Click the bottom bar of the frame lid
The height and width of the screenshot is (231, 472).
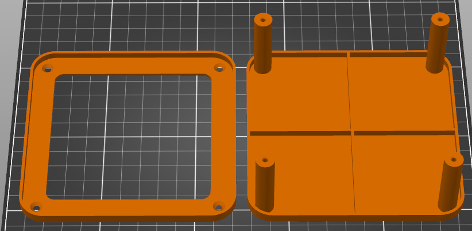click(126, 207)
